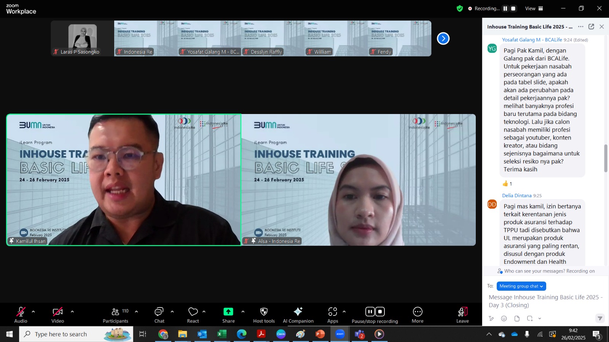Open Meeting group chat recipient dropdown
The height and width of the screenshot is (342, 609).
[x=521, y=286]
